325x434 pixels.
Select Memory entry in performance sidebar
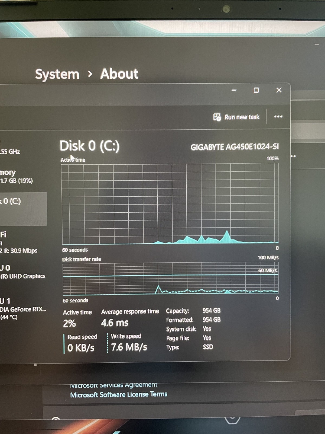point(16,176)
